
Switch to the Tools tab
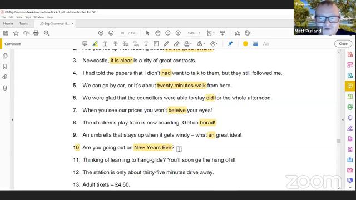pos(23,23)
